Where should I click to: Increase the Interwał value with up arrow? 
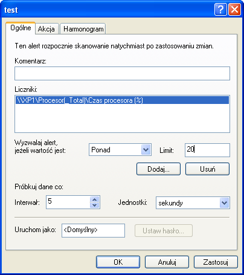tap(95, 199)
